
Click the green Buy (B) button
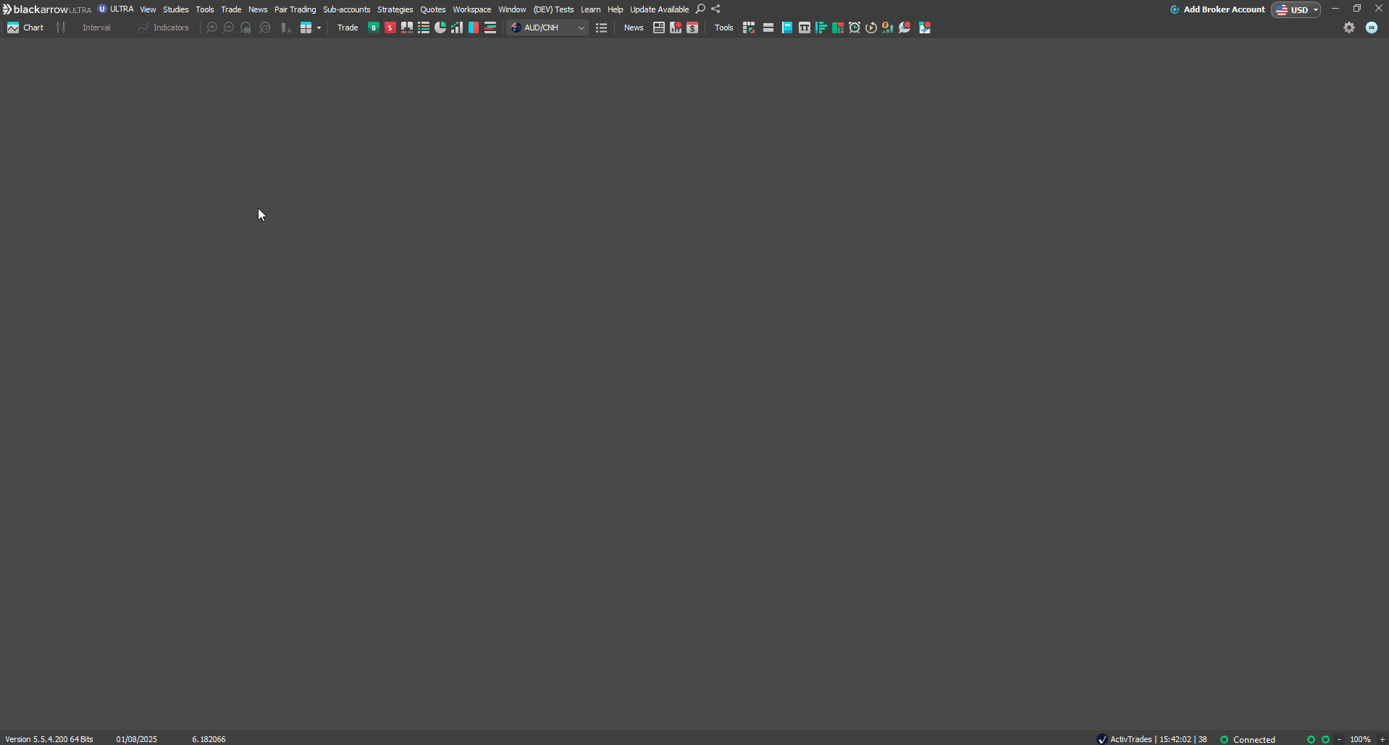[374, 28]
